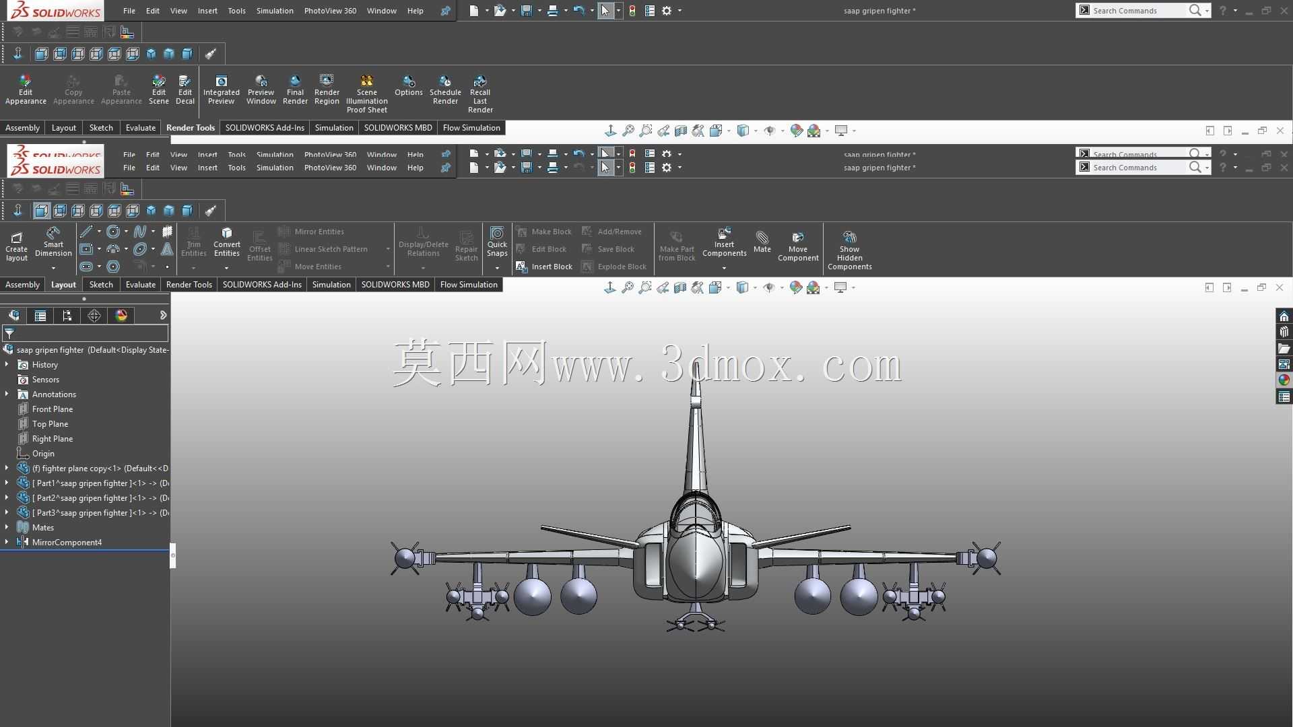The image size is (1293, 727).
Task: Open the DisplayManager color-ball tab in the left panel
Action: click(121, 316)
